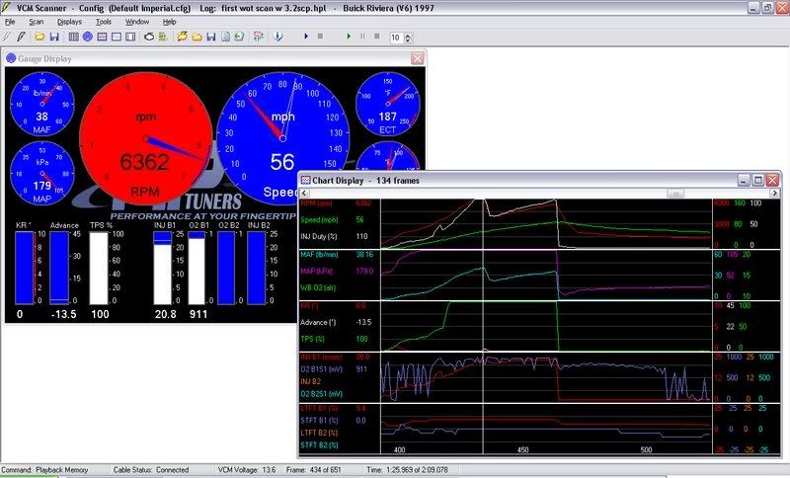Click the blue info toolbar icon

(277, 37)
